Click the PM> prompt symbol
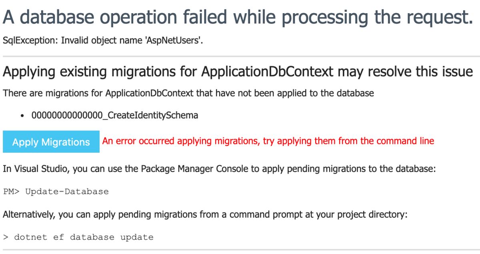The height and width of the screenshot is (254, 480). 11,191
